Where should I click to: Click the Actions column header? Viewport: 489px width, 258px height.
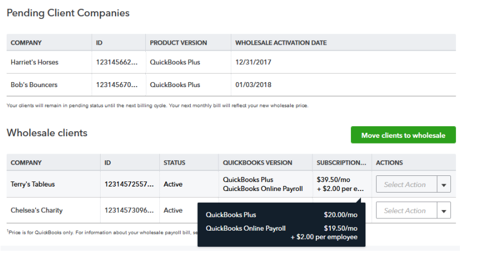tap(390, 163)
